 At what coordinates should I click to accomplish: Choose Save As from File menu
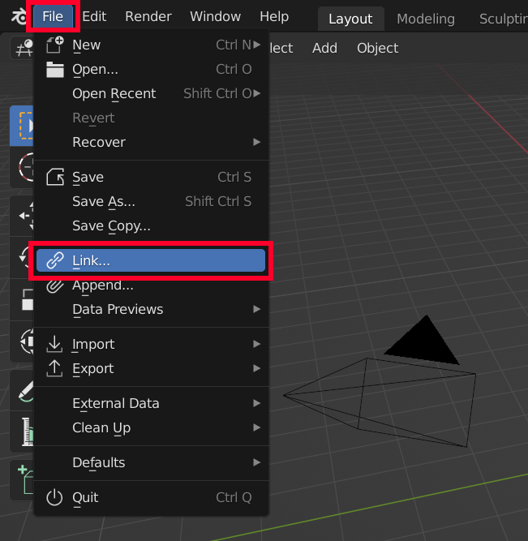pos(104,201)
